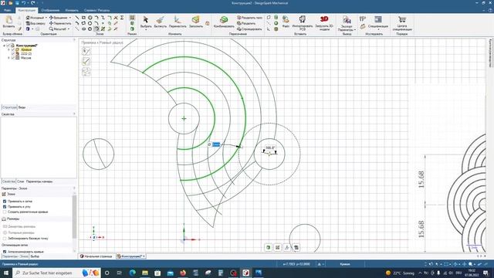494x278 pixels.
Task: Toggle visibility checkbox of Массив tree item
Action: (13, 58)
